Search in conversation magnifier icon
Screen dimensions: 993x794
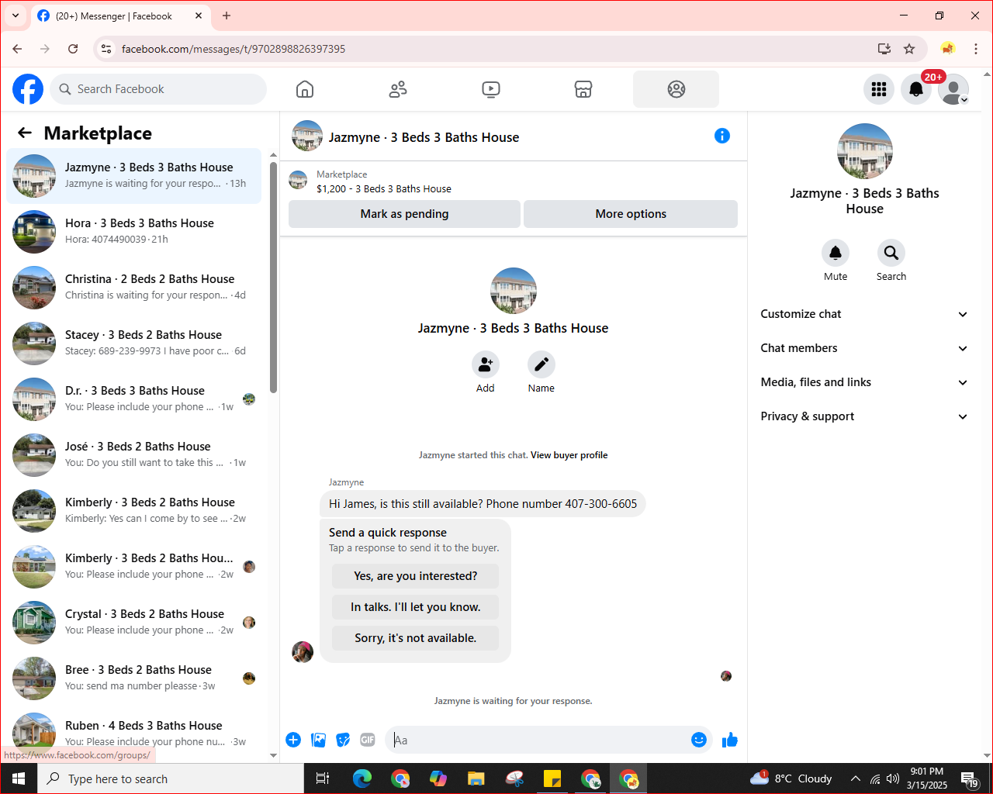(x=891, y=253)
